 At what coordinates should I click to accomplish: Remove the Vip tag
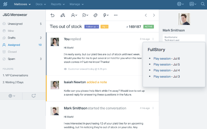tap(107, 27)
